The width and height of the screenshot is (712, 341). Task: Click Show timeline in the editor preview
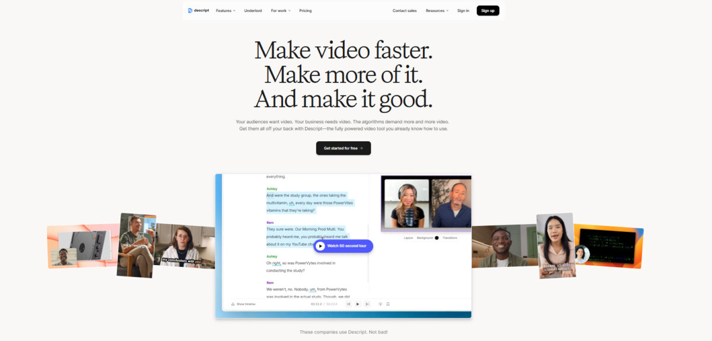(x=243, y=304)
